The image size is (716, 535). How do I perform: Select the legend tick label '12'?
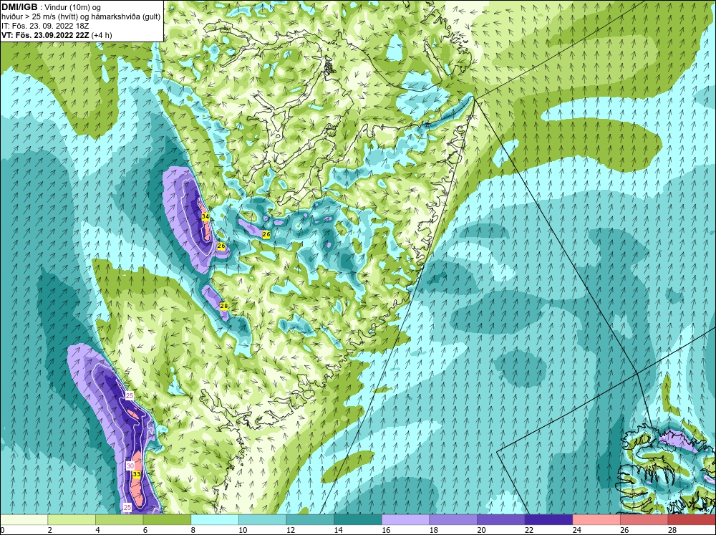291,530
